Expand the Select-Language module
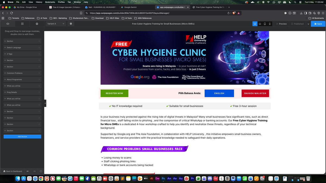Image resolution: width=326 pixels, height=183 pixels. [x=5, y=47]
